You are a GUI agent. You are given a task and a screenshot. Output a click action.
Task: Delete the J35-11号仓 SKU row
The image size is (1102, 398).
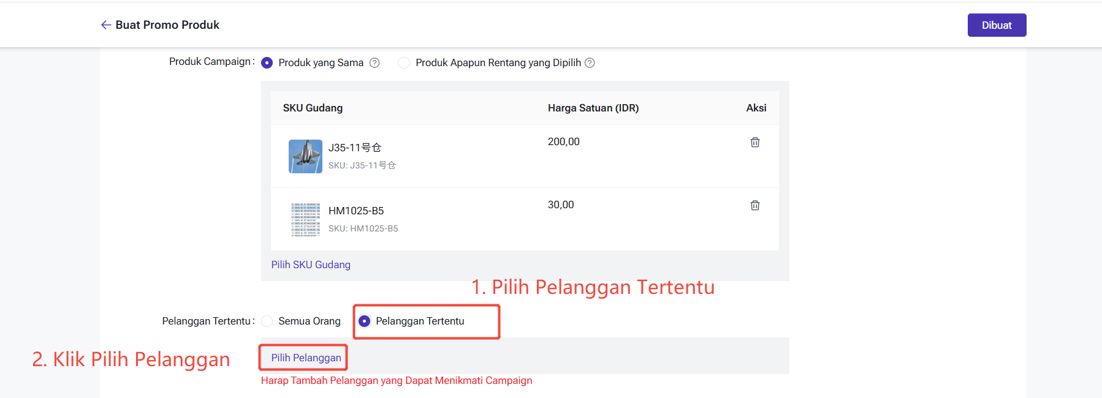[x=755, y=142]
